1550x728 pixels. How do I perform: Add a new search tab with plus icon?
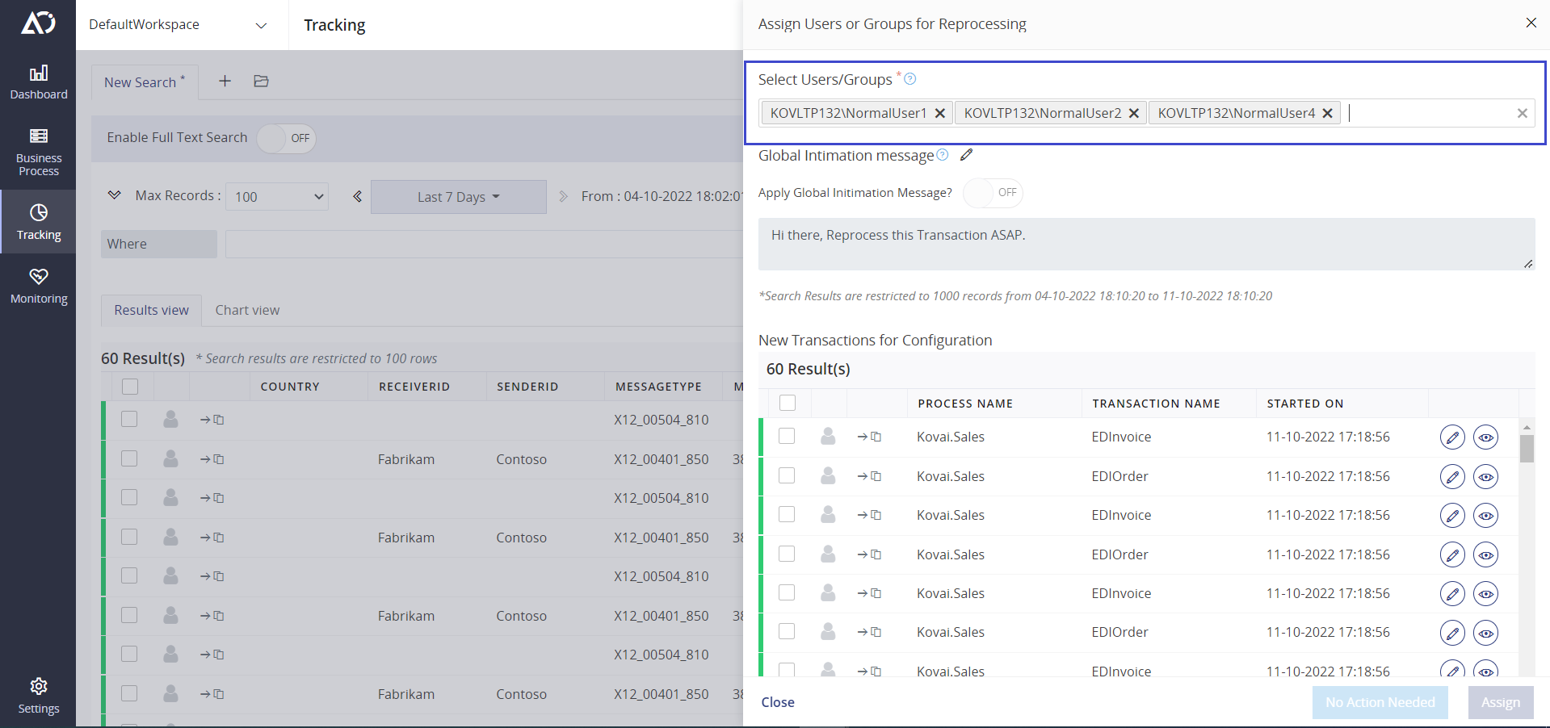tap(225, 81)
